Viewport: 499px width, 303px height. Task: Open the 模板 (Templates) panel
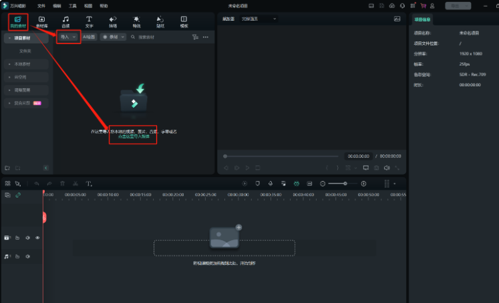tap(184, 21)
